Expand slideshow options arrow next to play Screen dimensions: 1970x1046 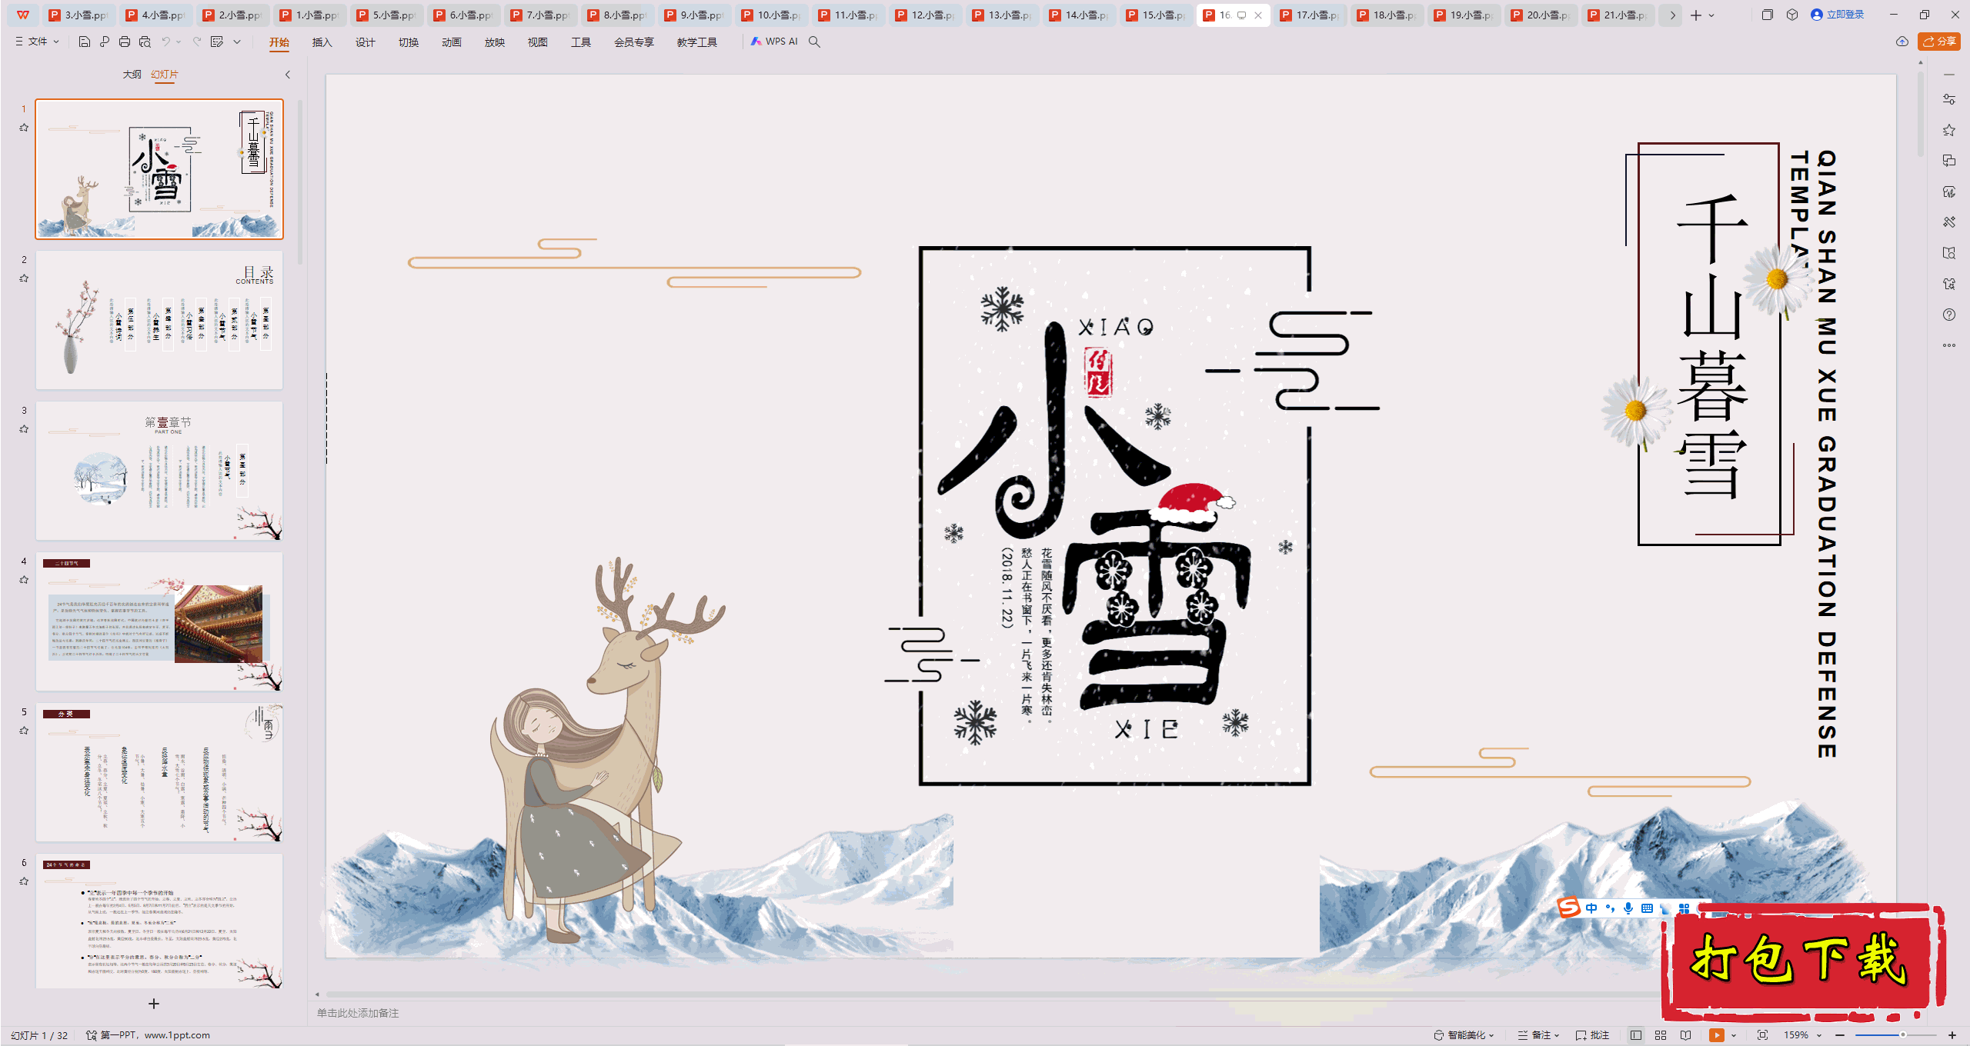tap(1734, 1035)
